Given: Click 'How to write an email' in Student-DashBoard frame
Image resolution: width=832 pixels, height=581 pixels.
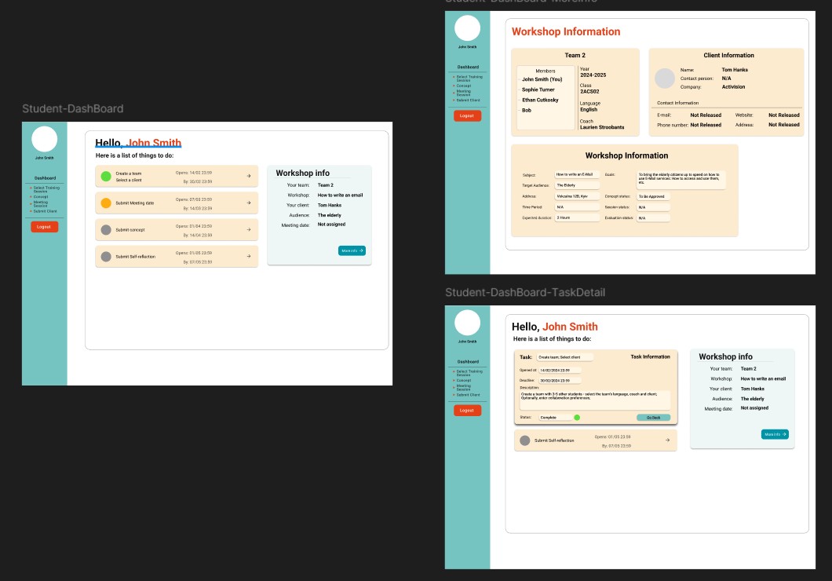Looking at the screenshot, I should [x=340, y=195].
